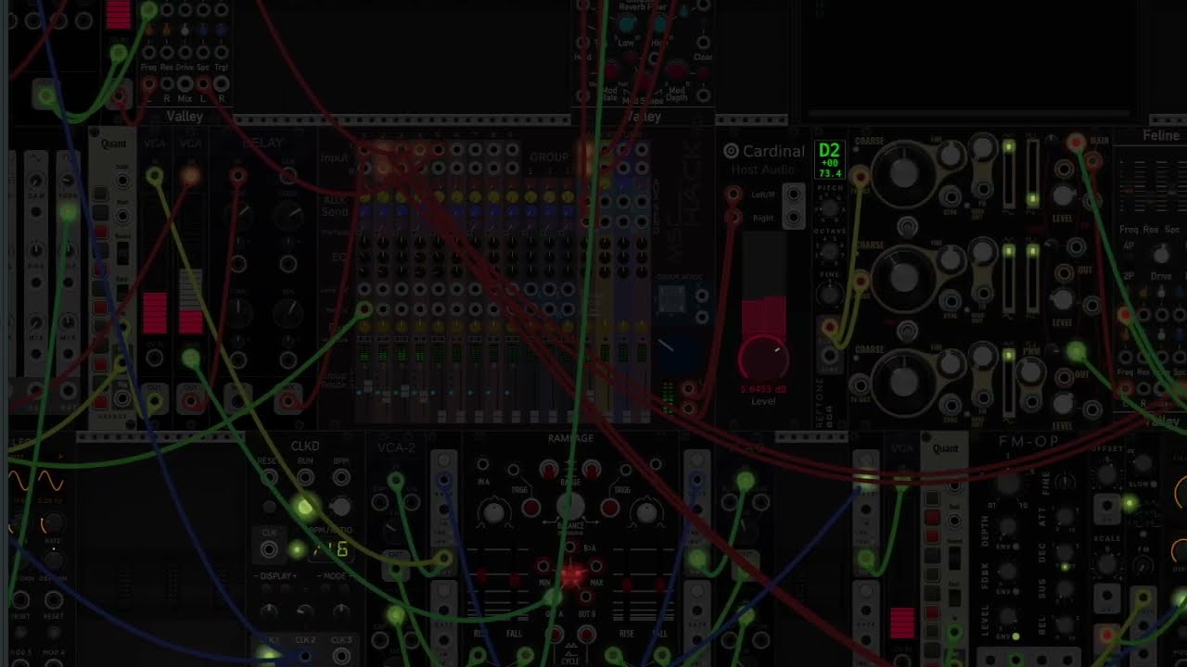
Task: Click the unlit RESET button on CLKD
Action: (269, 508)
